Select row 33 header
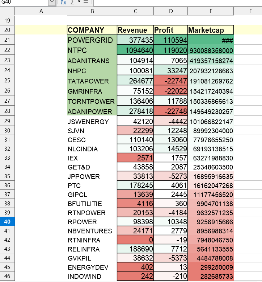Screen dimensions: 262x282 click(7, 158)
